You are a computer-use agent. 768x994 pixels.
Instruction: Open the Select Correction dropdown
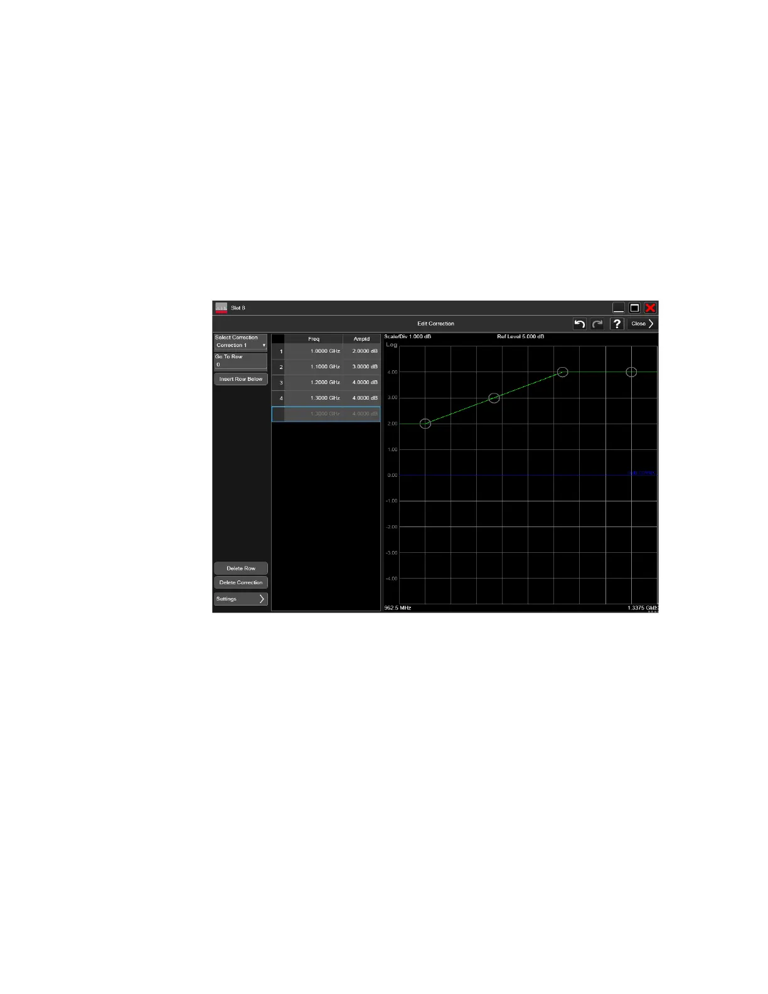tap(241, 342)
